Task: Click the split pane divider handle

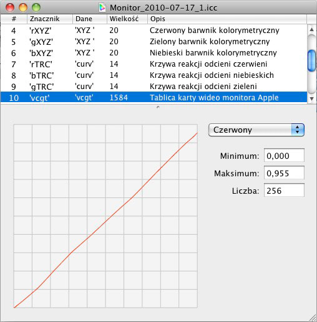Action: (158, 107)
